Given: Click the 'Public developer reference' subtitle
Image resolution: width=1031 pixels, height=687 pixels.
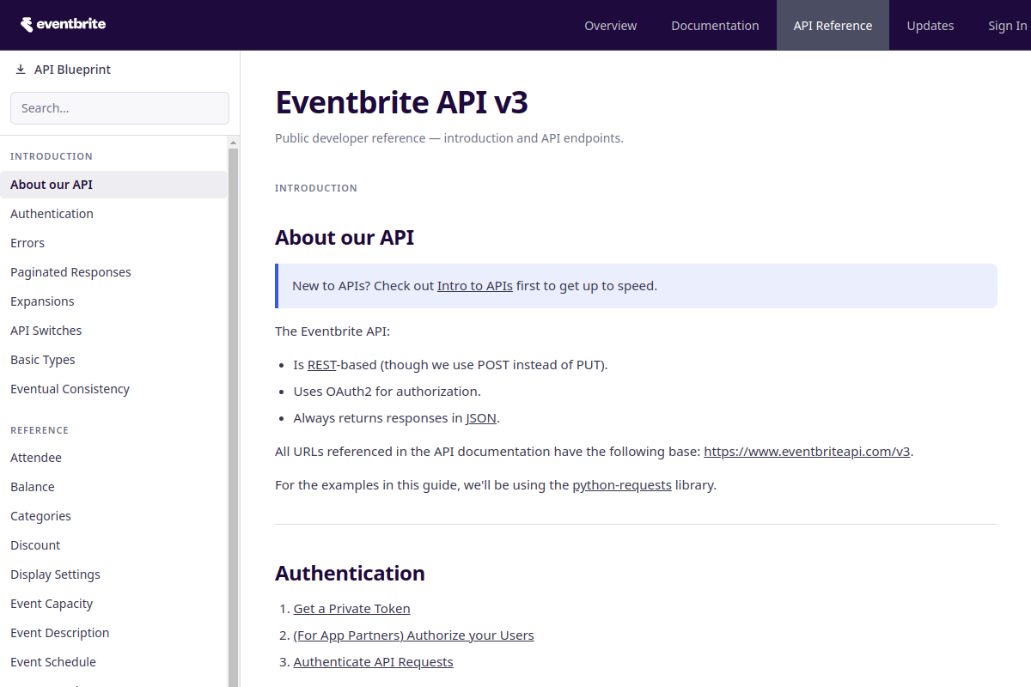Looking at the screenshot, I should [x=449, y=138].
